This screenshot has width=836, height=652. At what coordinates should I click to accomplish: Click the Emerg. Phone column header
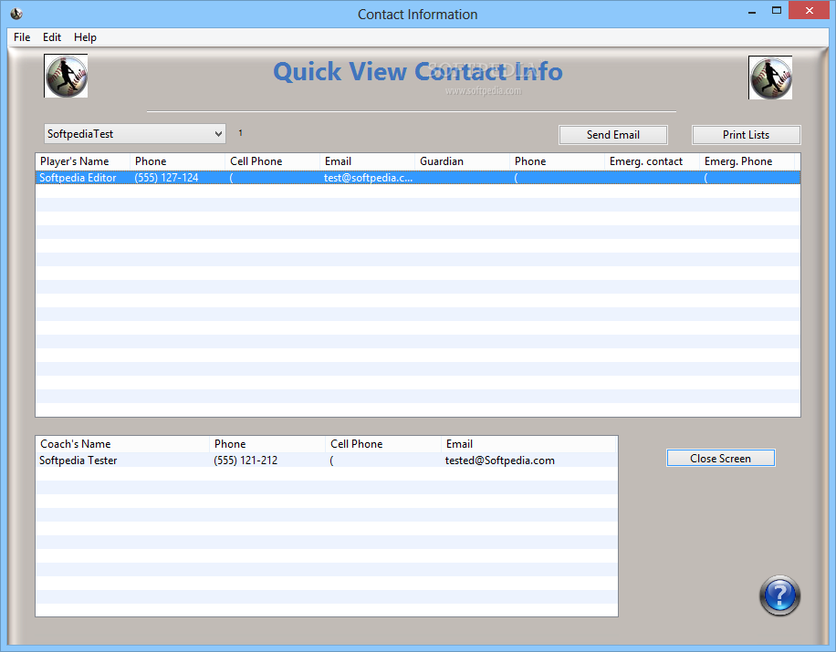tap(747, 161)
